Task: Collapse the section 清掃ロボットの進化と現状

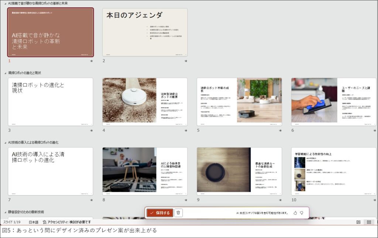Action: click(x=5, y=73)
